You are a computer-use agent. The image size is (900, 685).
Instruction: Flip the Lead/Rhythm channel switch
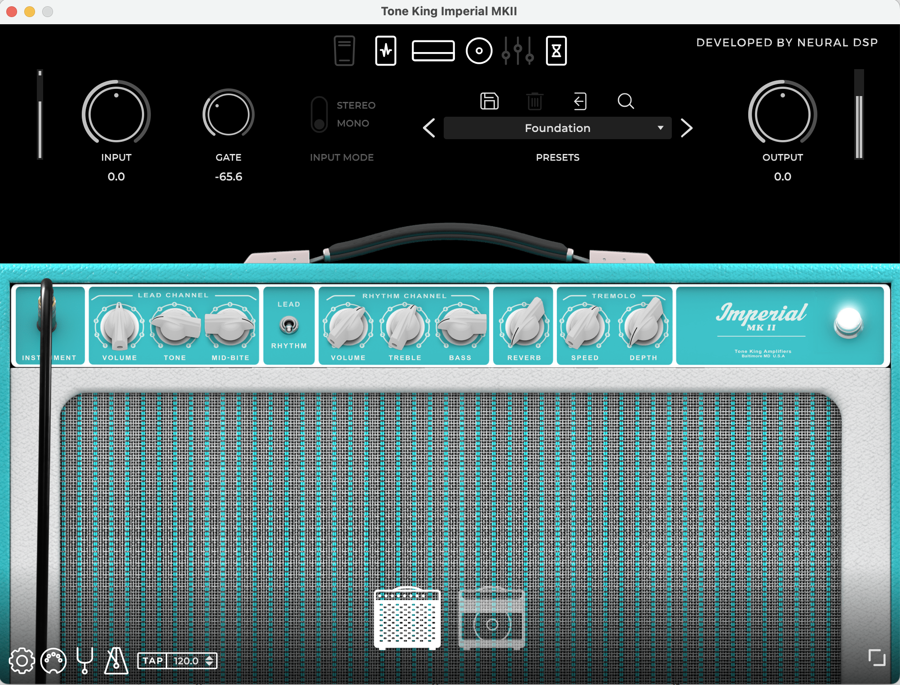point(289,325)
